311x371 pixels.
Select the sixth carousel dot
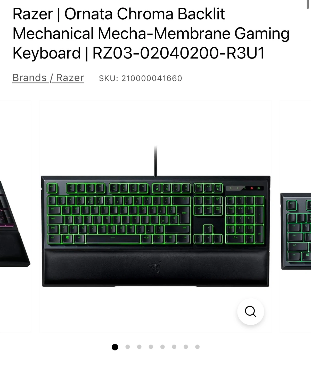point(174,347)
